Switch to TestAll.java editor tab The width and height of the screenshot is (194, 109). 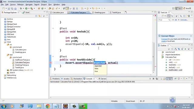pos(115,12)
